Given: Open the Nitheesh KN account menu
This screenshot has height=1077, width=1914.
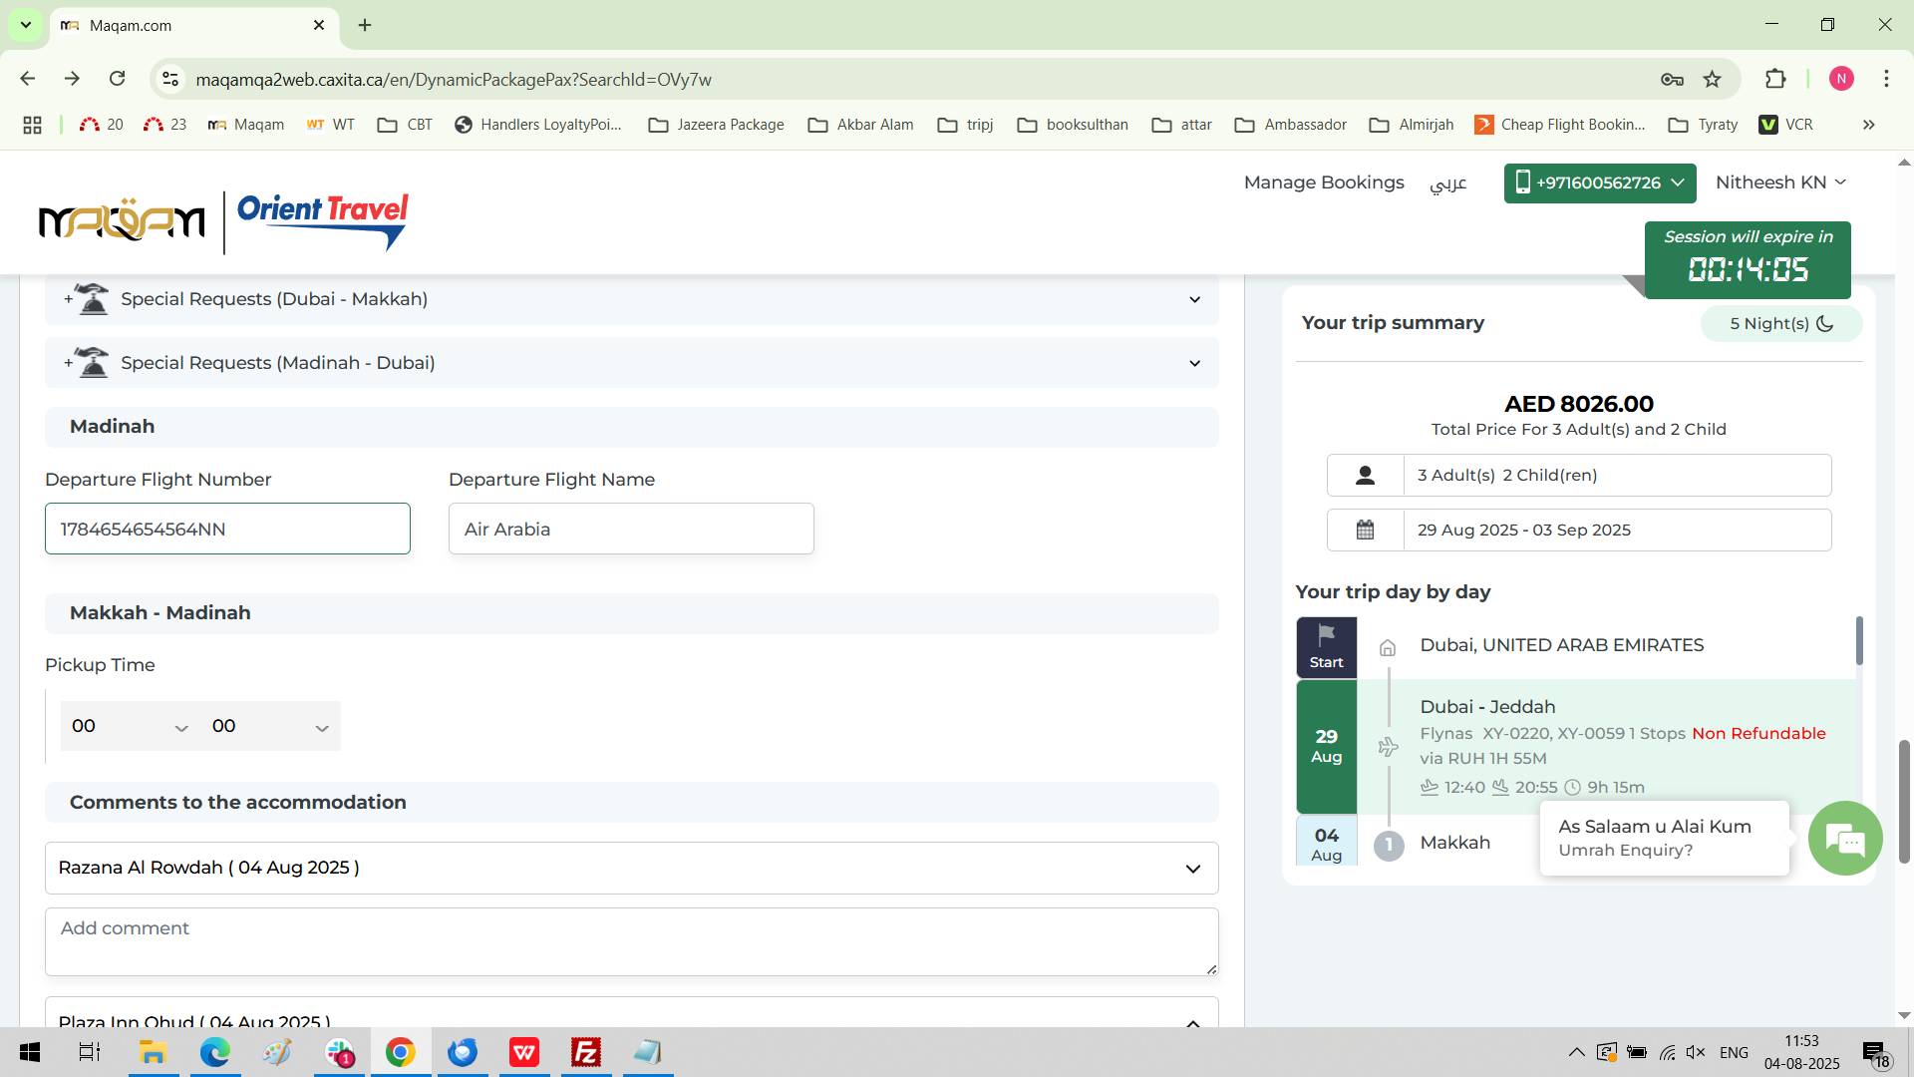Looking at the screenshot, I should coord(1780,182).
